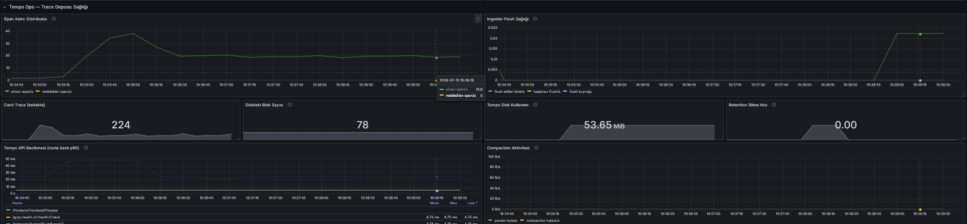
Task: Open the 'Compaction Aktivitesi' panel title
Action: click(x=508, y=148)
